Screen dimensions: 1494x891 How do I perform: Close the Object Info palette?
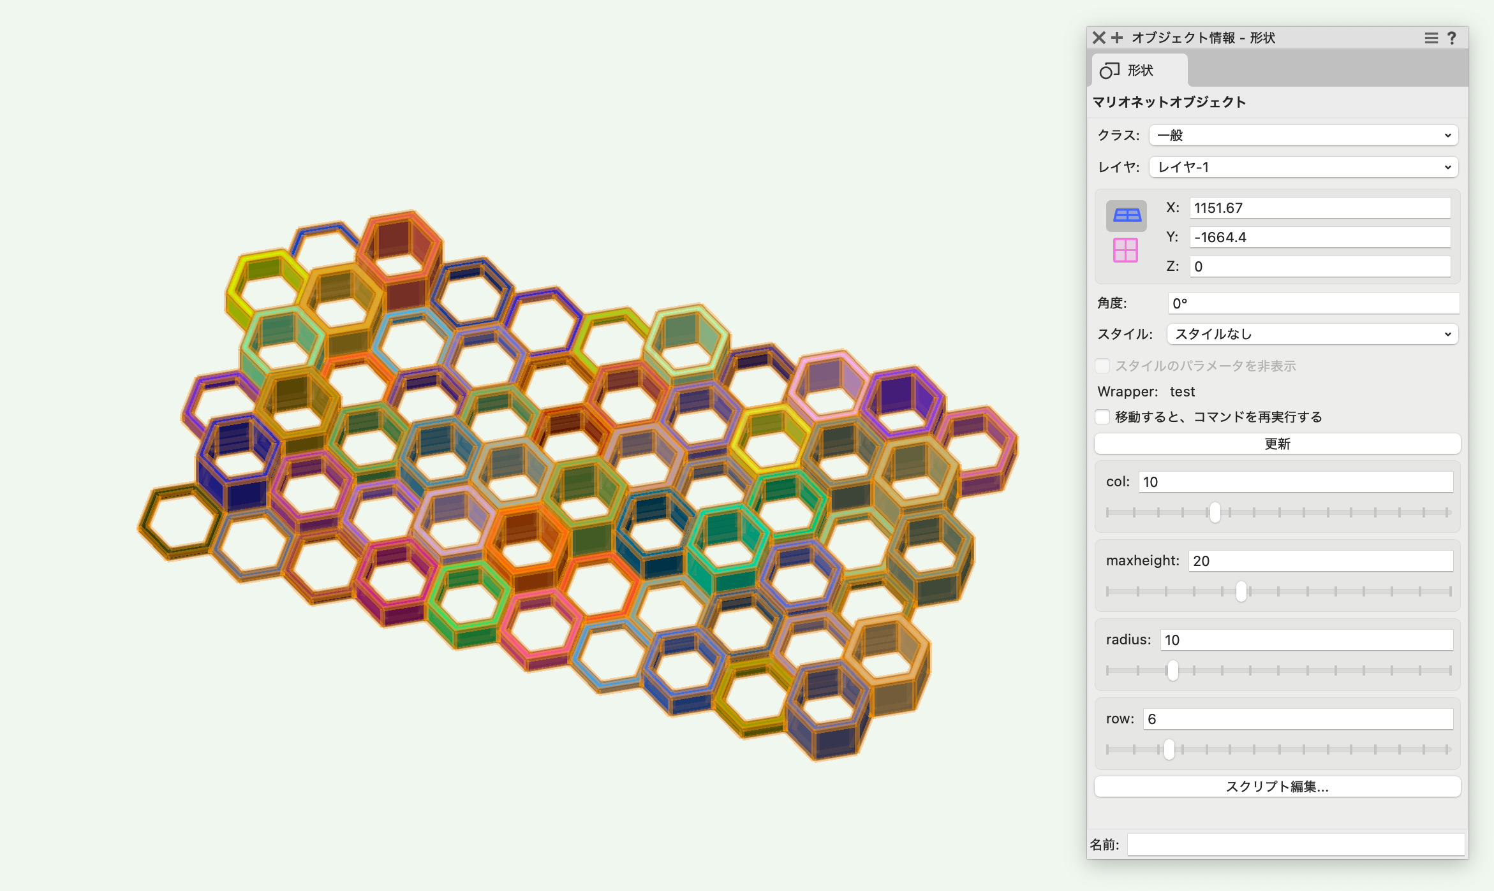[x=1098, y=38]
